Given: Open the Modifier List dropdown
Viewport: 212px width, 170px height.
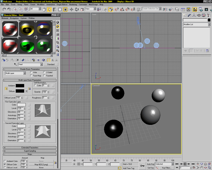Looking at the screenshot, I should point(196,24).
